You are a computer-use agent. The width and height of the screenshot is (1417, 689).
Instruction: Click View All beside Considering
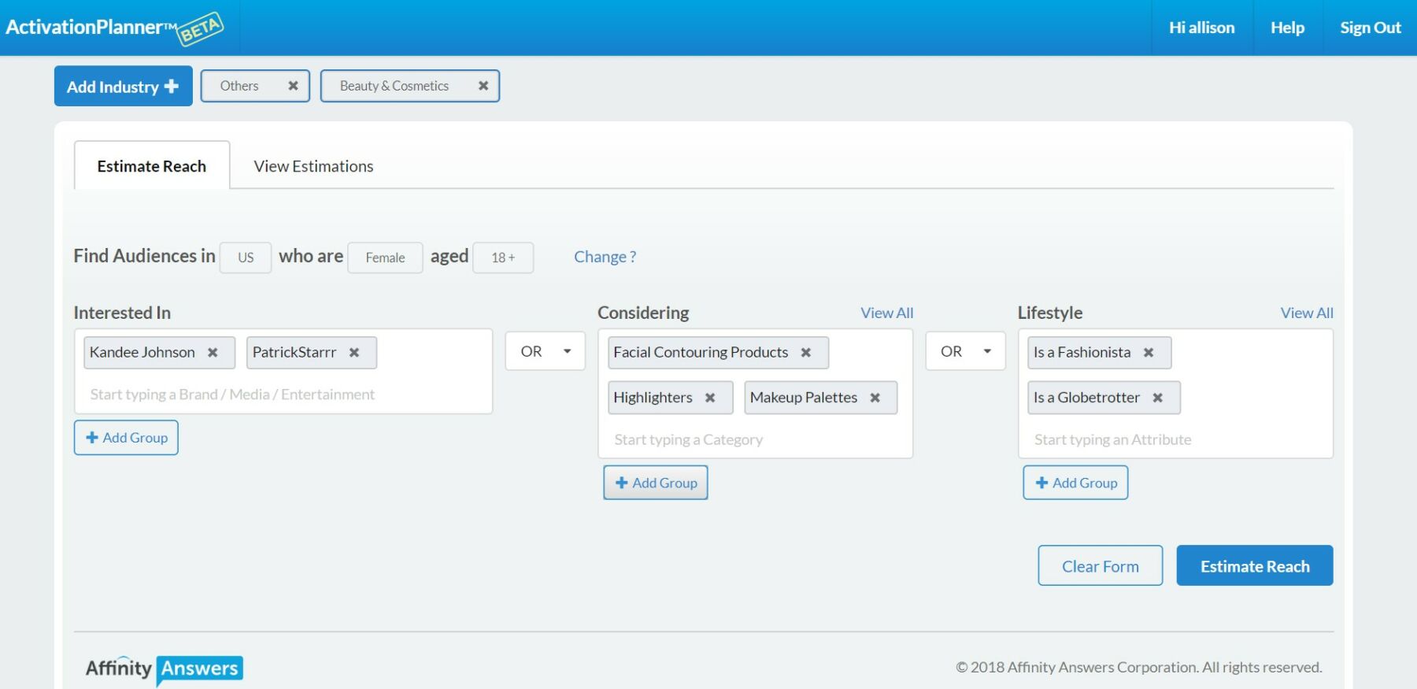click(x=886, y=313)
